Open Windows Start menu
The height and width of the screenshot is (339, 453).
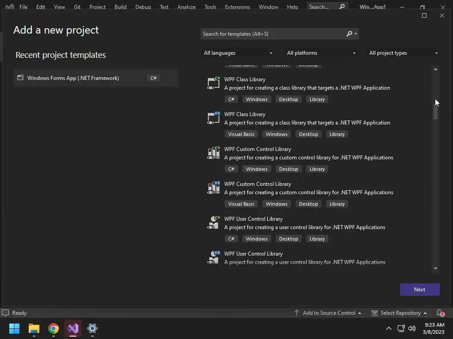[14, 328]
